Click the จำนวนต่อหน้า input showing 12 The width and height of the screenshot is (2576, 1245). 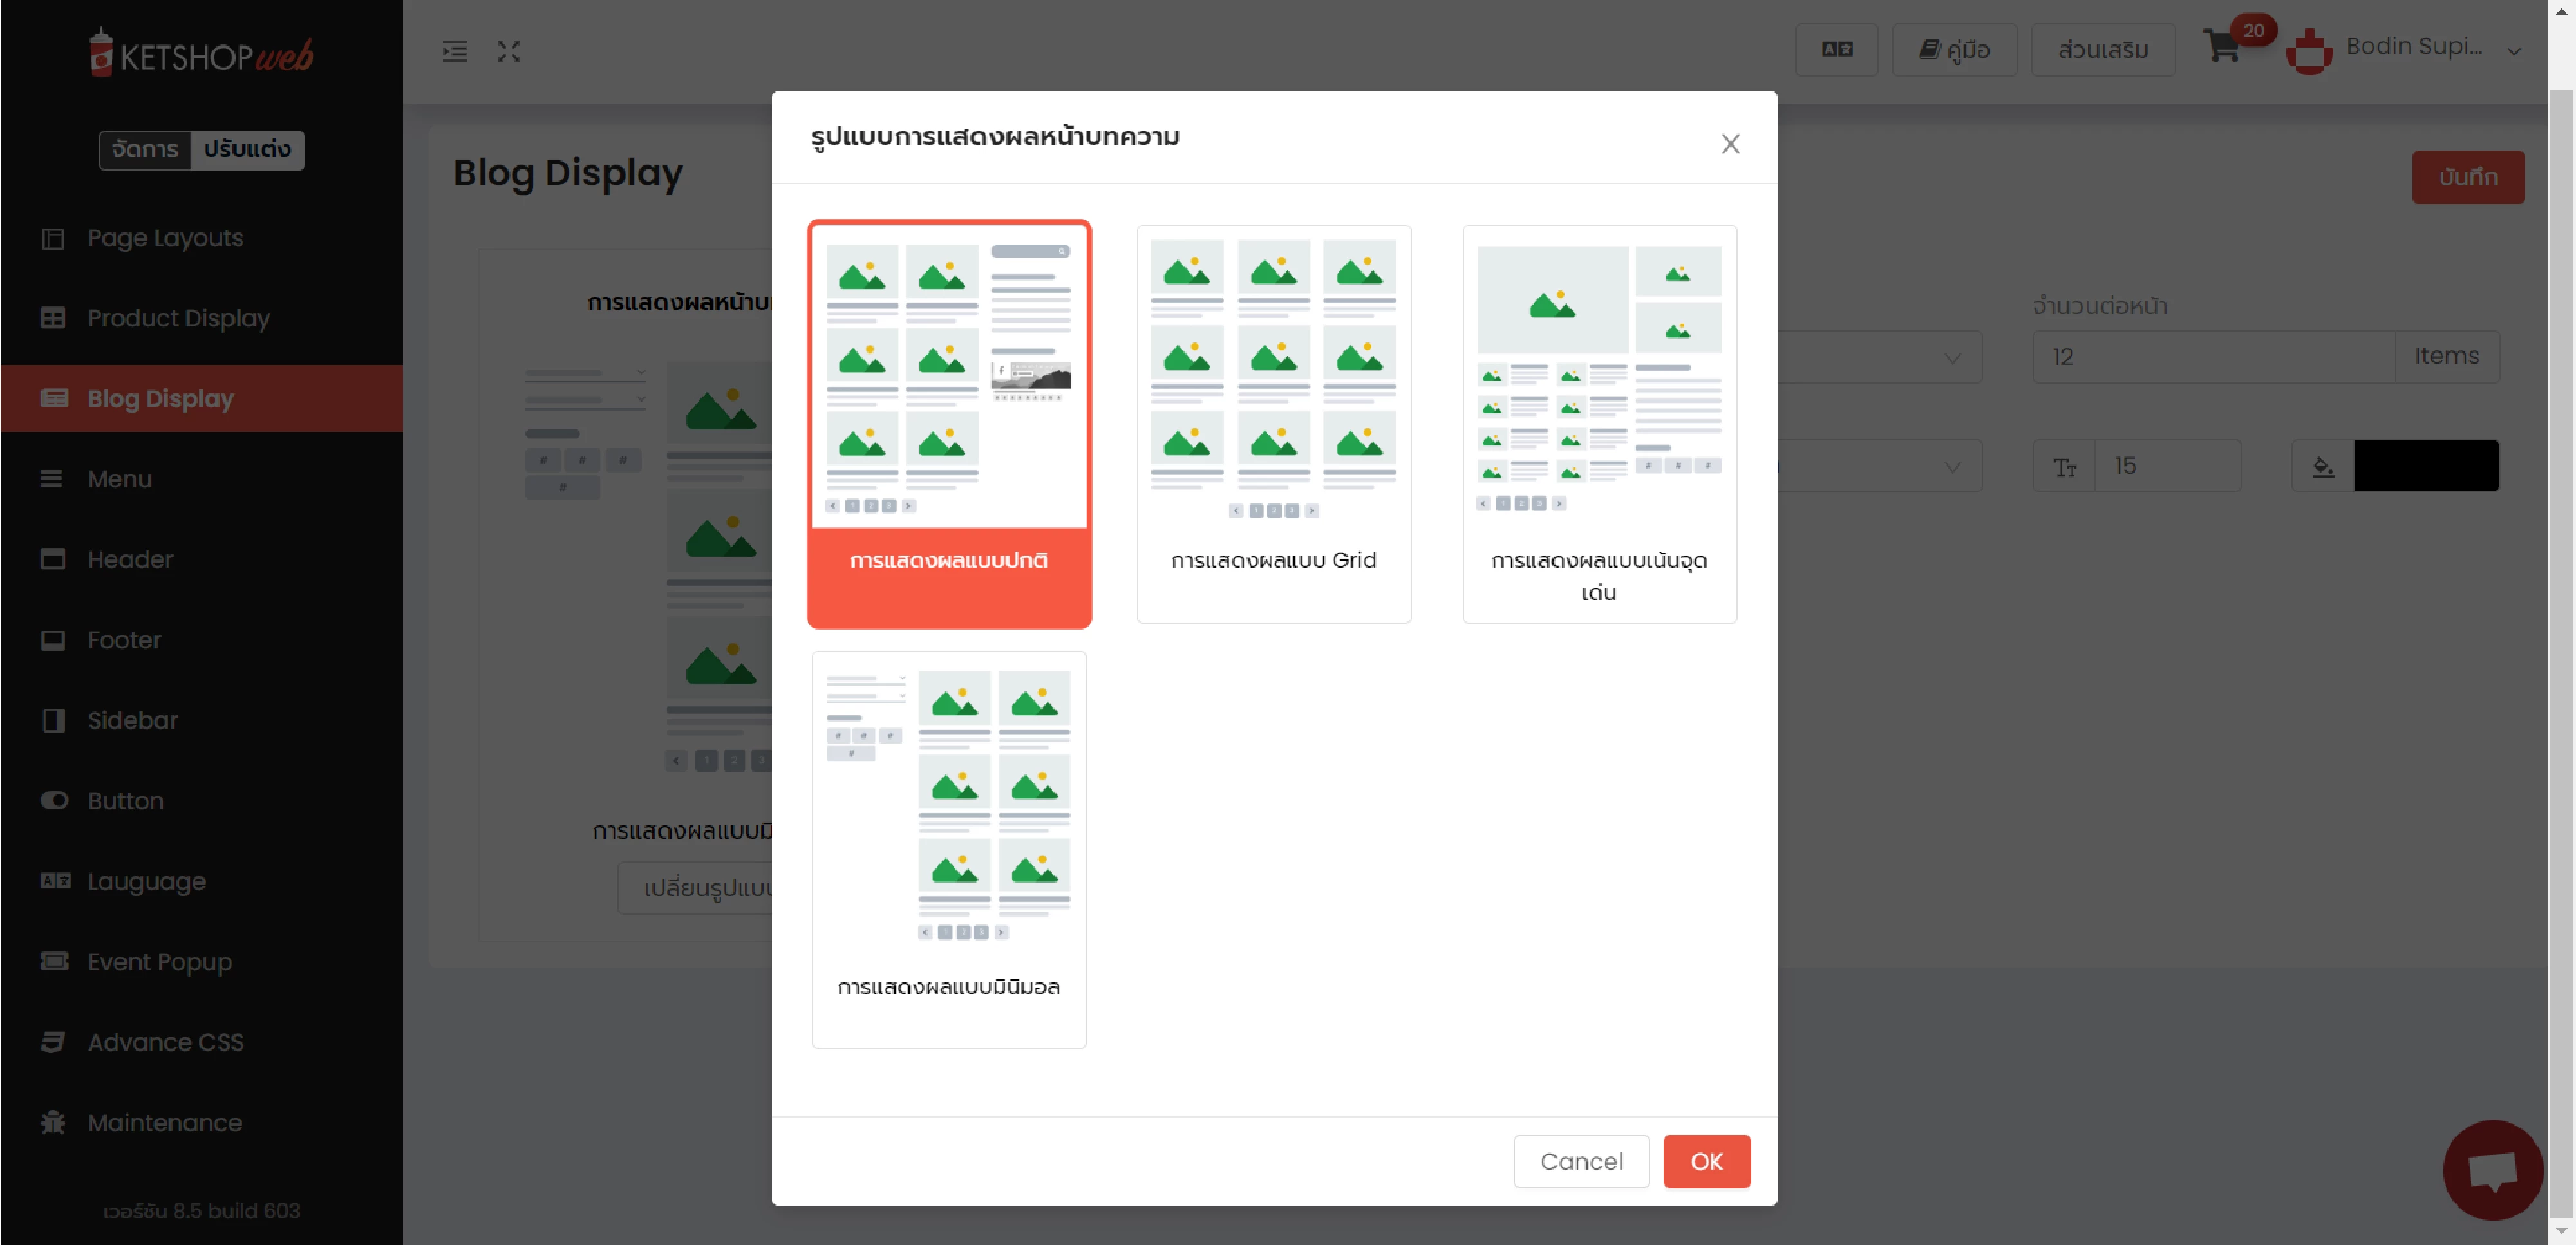point(2214,357)
